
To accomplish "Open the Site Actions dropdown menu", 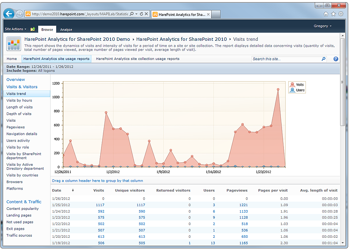I will pyautogui.click(x=15, y=29).
